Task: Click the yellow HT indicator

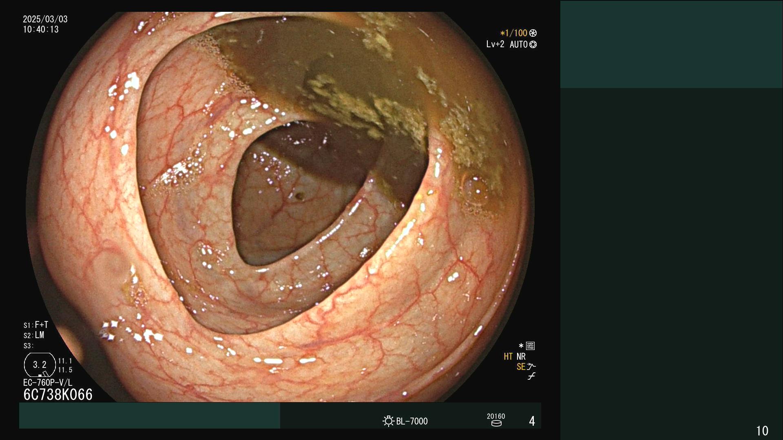Action: (x=508, y=356)
